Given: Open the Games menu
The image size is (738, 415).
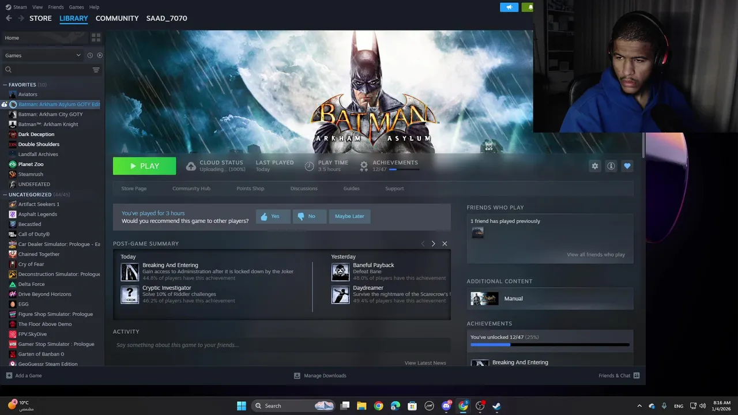Looking at the screenshot, I should pos(76,7).
